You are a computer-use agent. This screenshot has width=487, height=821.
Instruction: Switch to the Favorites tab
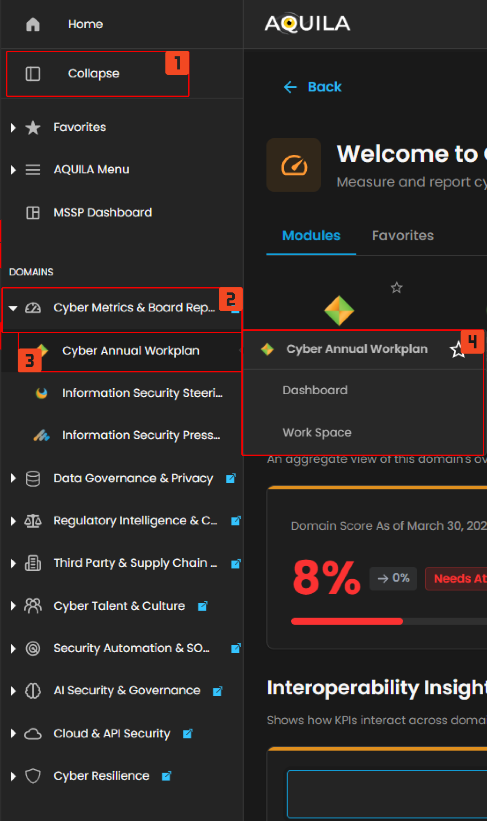[403, 236]
